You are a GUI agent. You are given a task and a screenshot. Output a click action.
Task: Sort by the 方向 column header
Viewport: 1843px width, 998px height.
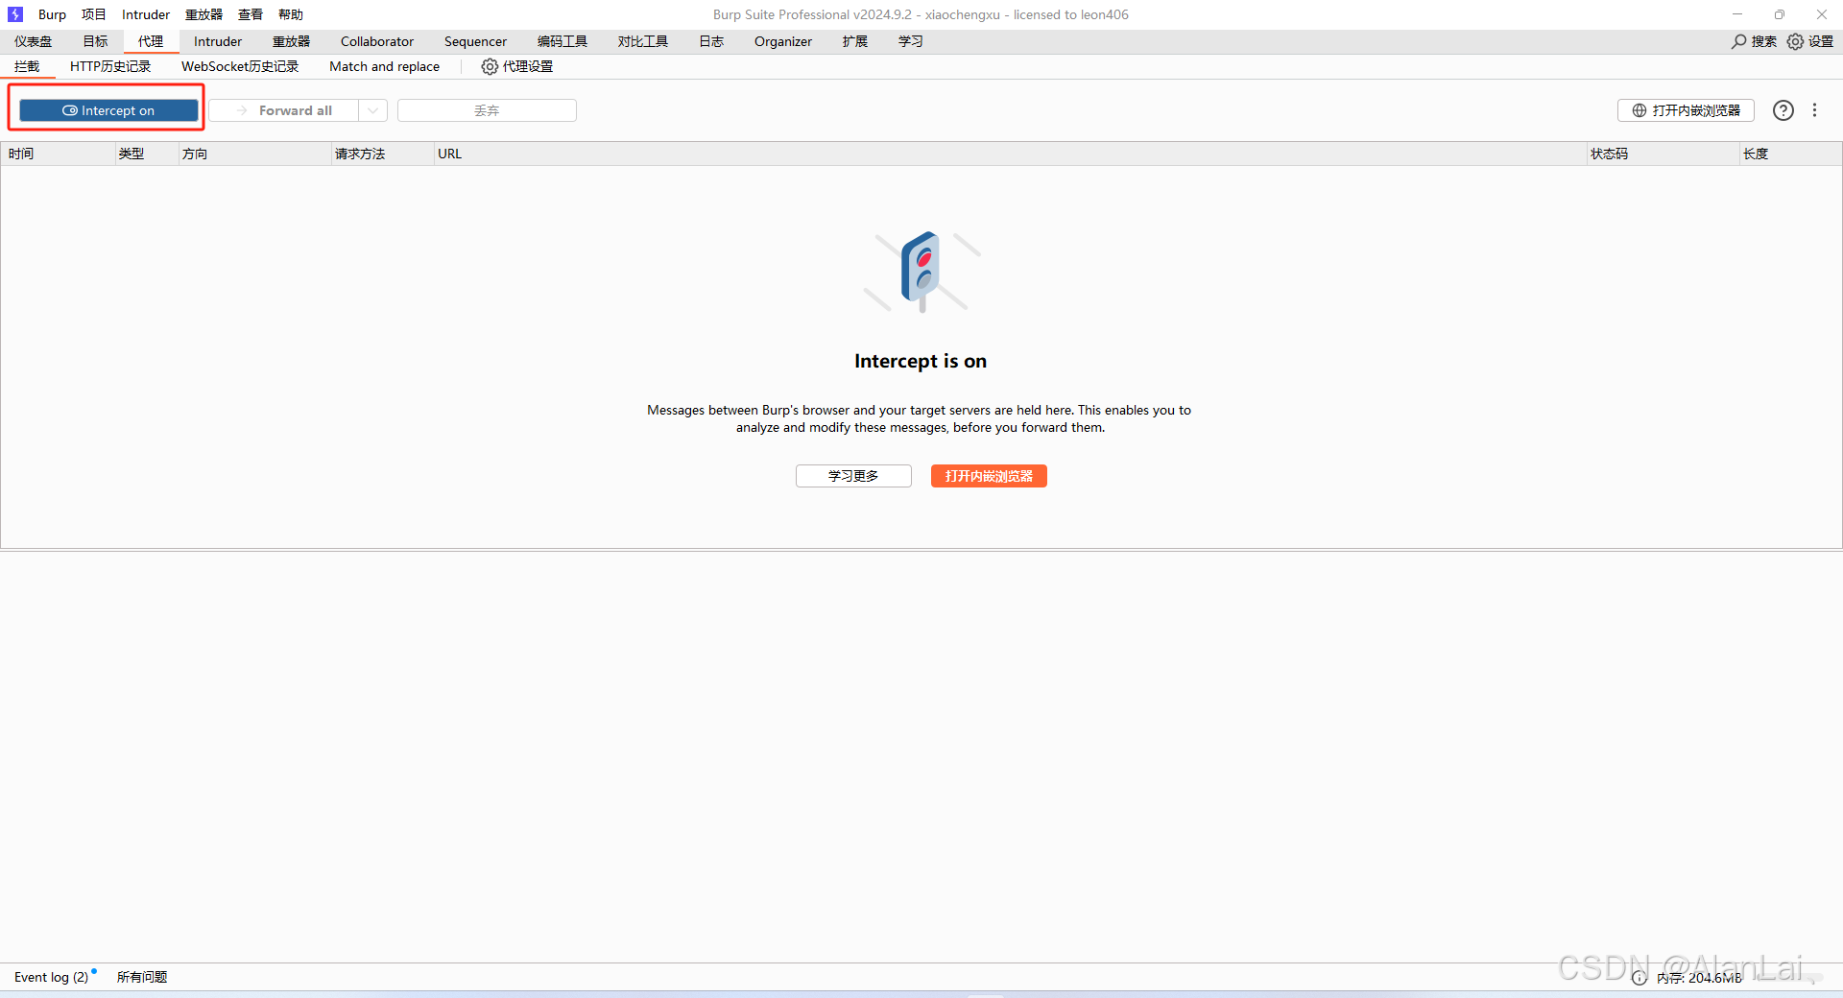tap(254, 154)
